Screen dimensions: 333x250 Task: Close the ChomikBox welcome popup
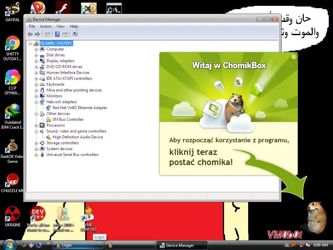coord(293,57)
